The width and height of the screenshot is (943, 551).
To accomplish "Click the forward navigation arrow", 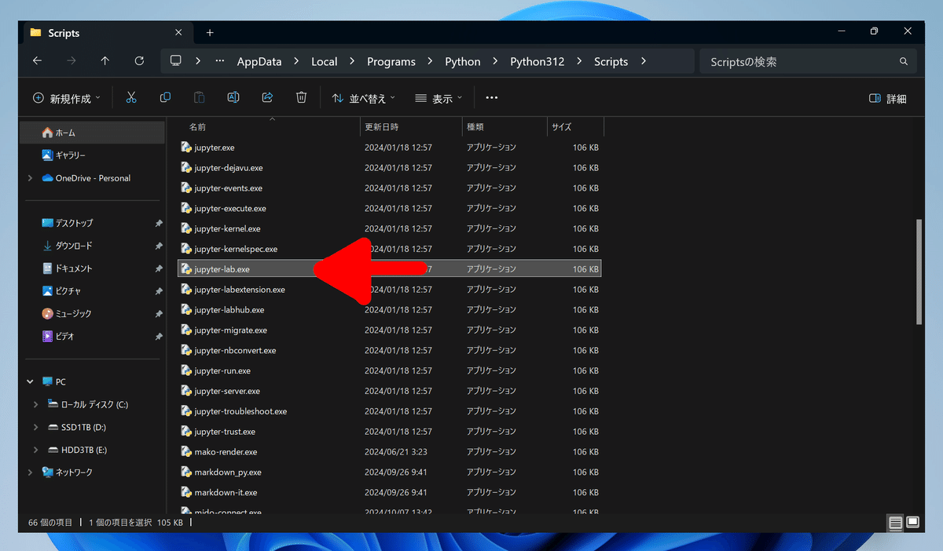I will point(72,61).
